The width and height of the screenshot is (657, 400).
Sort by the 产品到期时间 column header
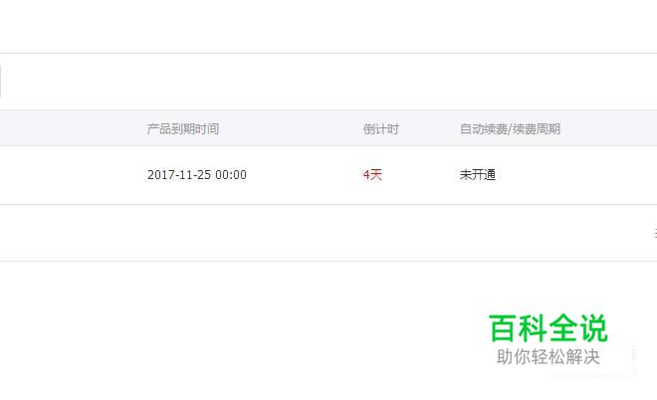[183, 128]
